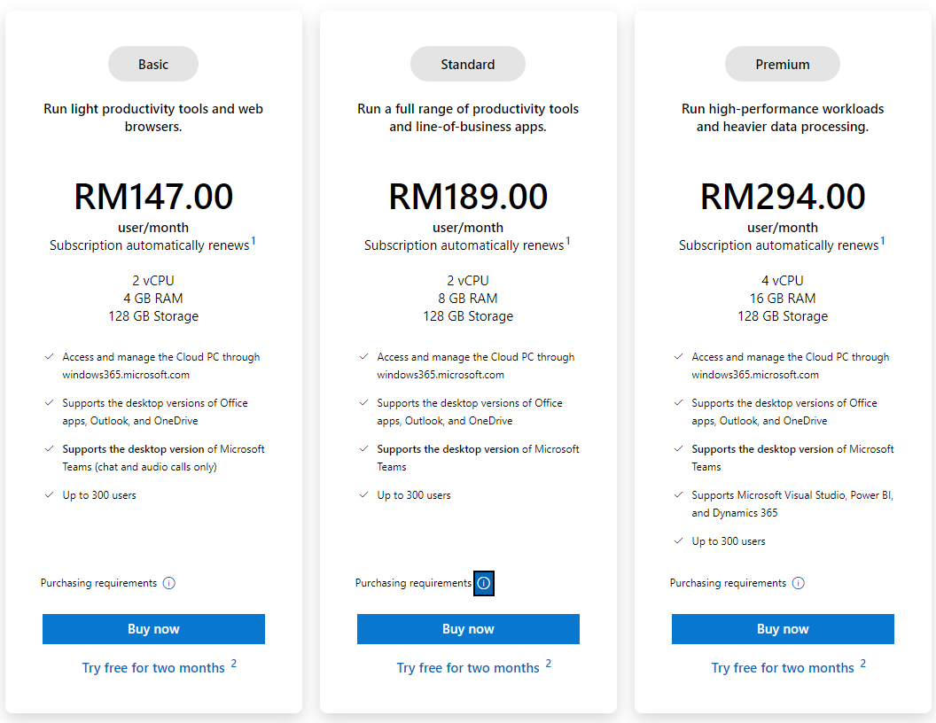This screenshot has height=723, width=936.
Task: Click Premium's Visual Studio, Power BI feature checkmark
Action: pyautogui.click(x=678, y=494)
